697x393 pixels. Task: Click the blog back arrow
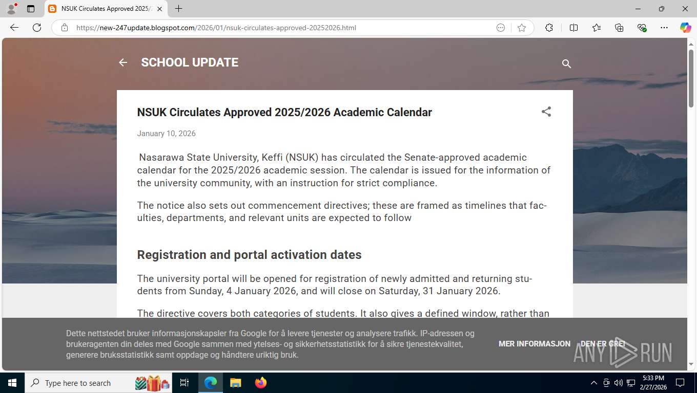pyautogui.click(x=123, y=62)
